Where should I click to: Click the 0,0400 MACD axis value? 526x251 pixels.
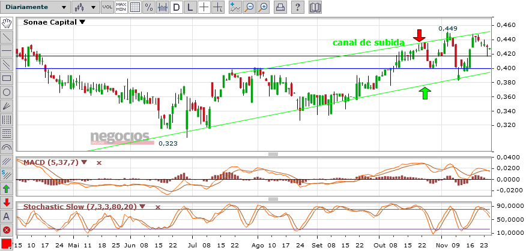click(508, 158)
